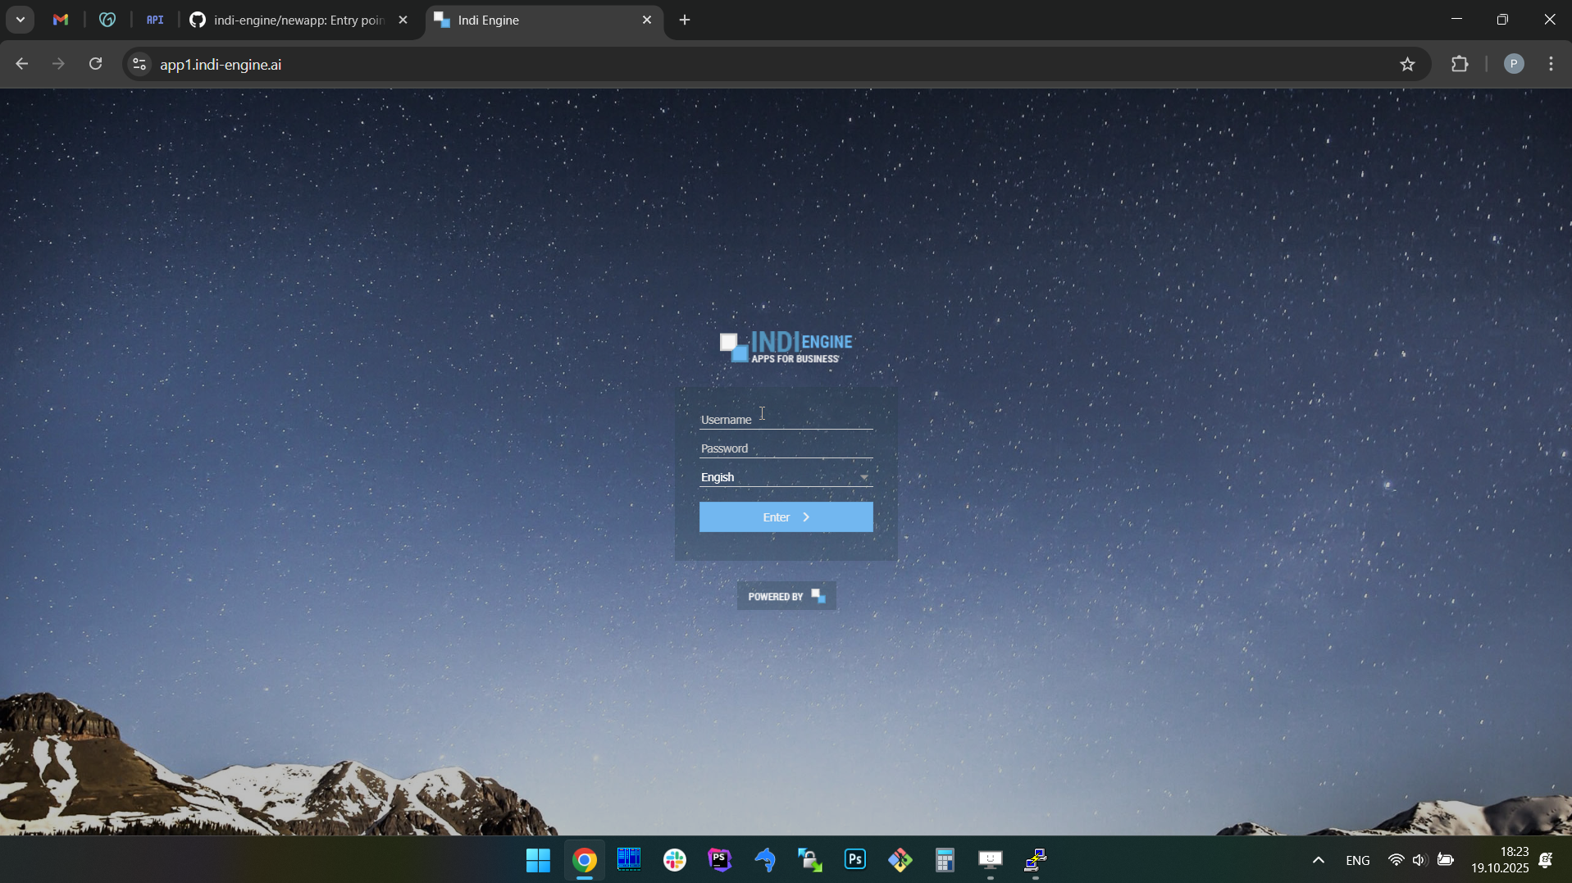Viewport: 1572px width, 883px height.
Task: Open a new browser tab
Action: coord(685,20)
